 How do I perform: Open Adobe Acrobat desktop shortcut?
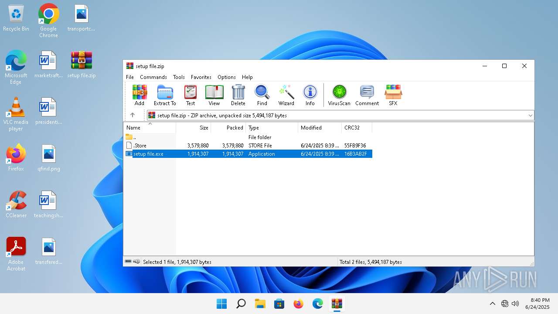pos(16,254)
